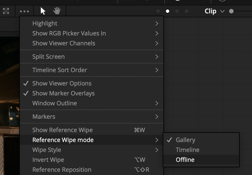
Task: Click the expand viewer fullscreen icon
Action: (x=6, y=11)
